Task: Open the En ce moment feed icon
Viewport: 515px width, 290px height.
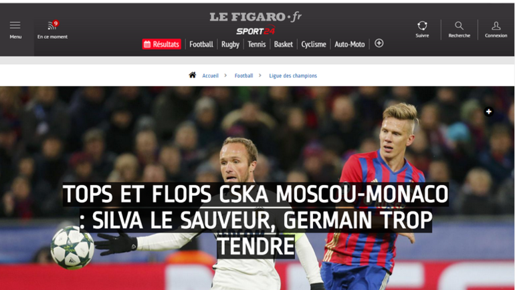Action: [52, 25]
